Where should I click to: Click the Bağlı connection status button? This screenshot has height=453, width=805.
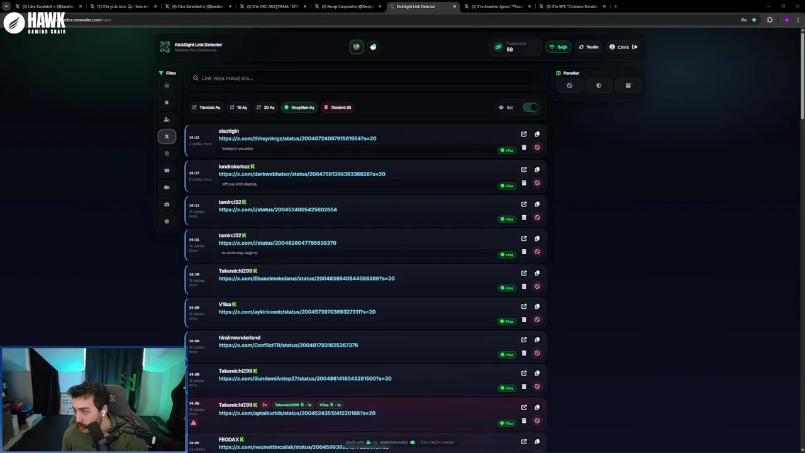coord(558,47)
